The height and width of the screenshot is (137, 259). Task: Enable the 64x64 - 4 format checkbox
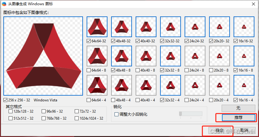(89, 100)
